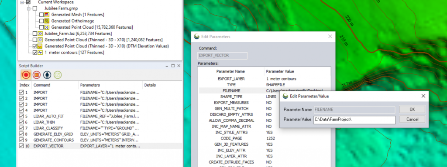Click the Details column header
The image size is (447, 167).
(162, 85)
